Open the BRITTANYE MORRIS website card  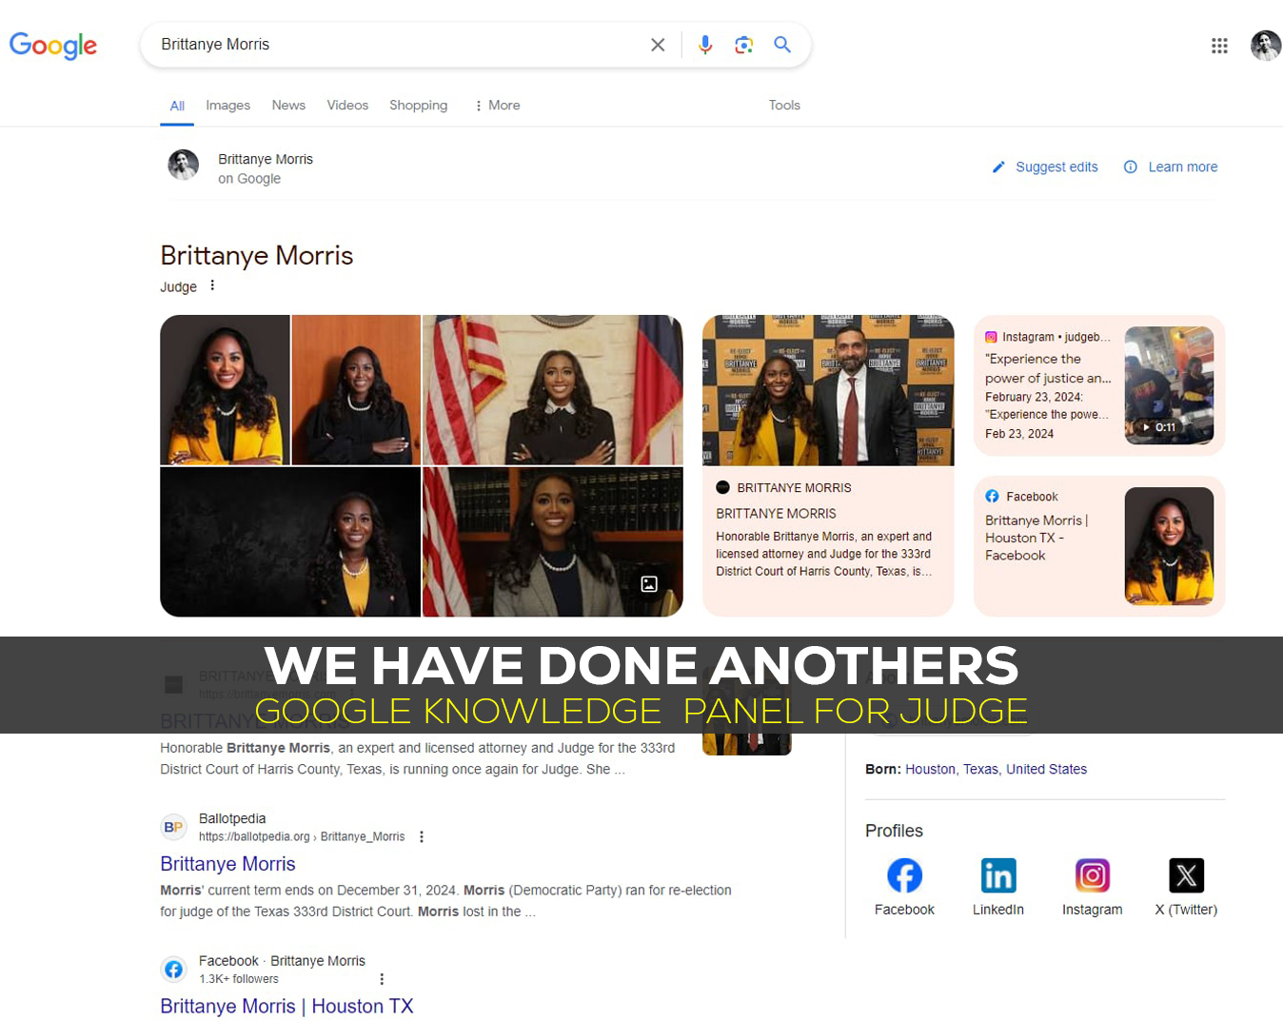(828, 466)
